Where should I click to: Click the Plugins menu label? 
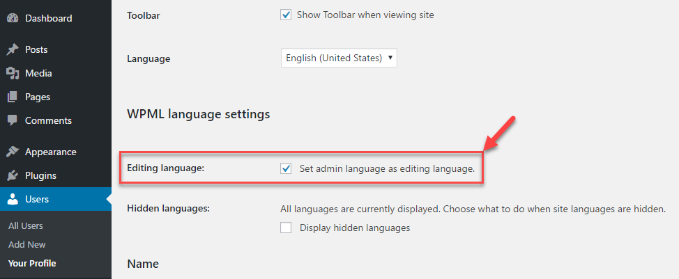click(40, 176)
